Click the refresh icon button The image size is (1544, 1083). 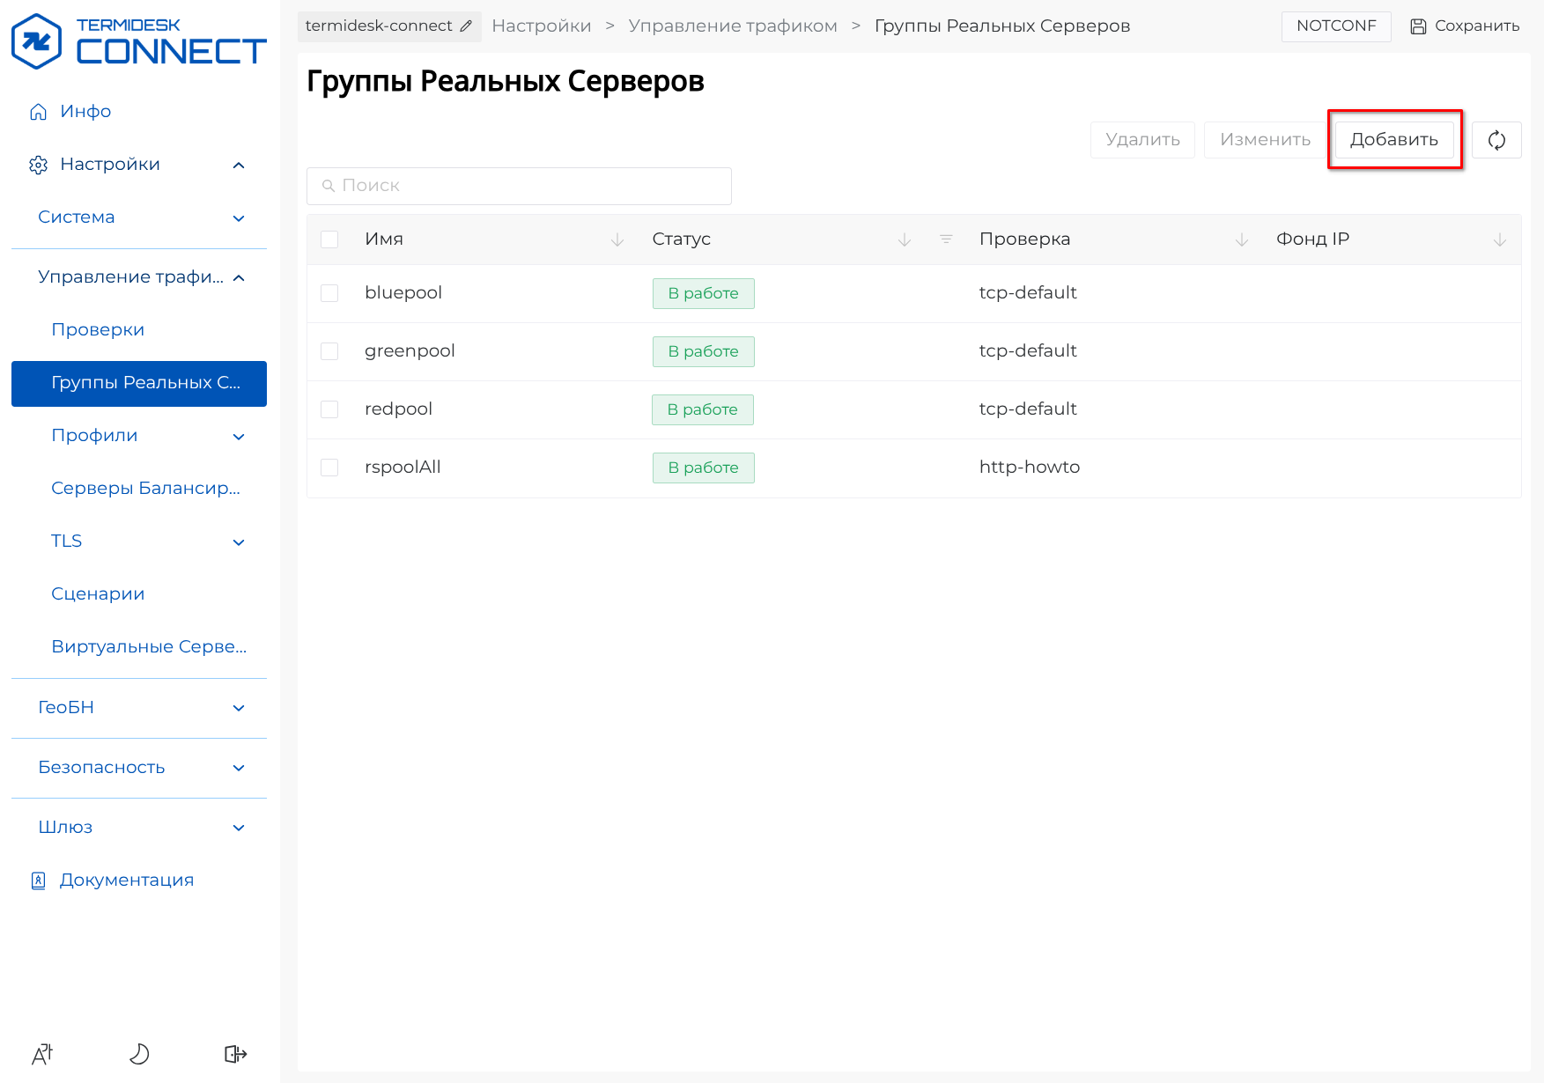pos(1496,140)
